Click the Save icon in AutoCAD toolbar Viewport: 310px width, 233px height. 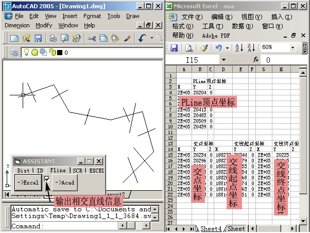pos(38,38)
